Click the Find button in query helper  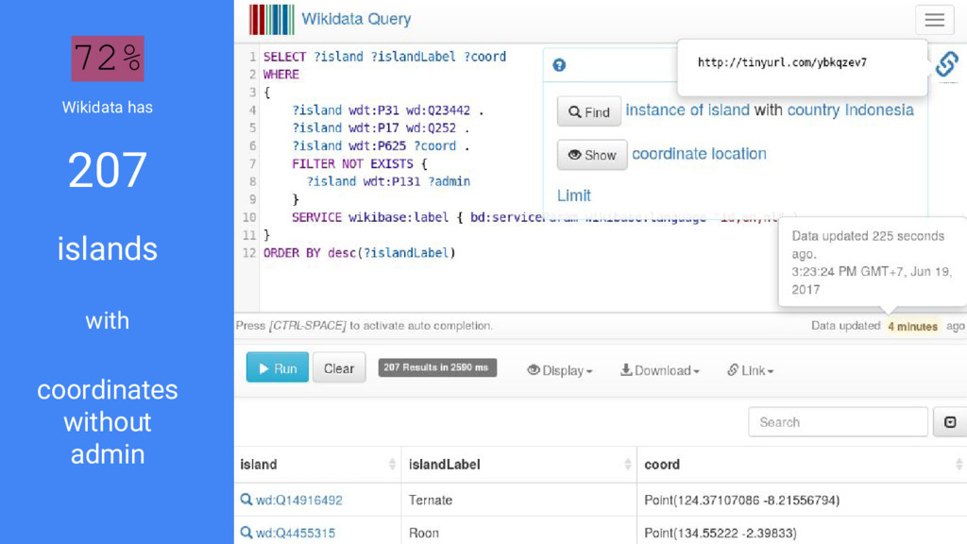click(589, 111)
